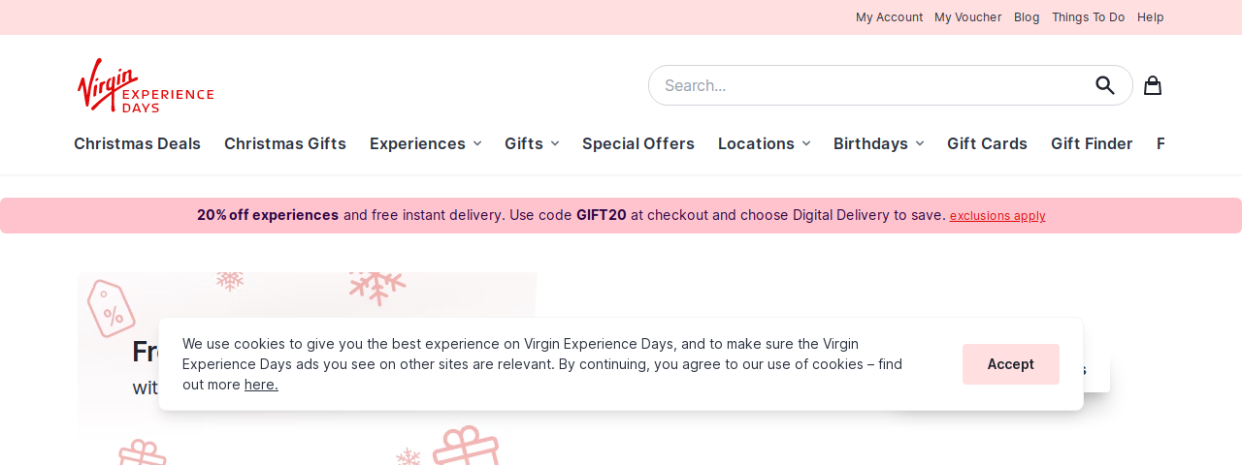This screenshot has width=1242, height=465.
Task: Open the shopping basket icon
Action: pyautogui.click(x=1153, y=85)
